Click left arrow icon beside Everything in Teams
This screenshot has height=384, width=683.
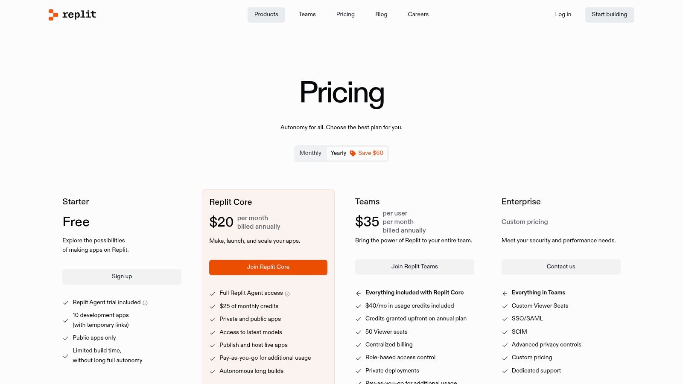(x=505, y=294)
